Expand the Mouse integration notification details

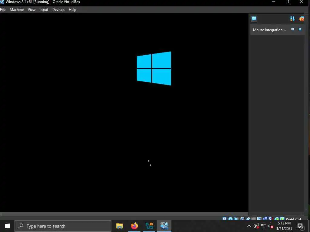(293, 29)
